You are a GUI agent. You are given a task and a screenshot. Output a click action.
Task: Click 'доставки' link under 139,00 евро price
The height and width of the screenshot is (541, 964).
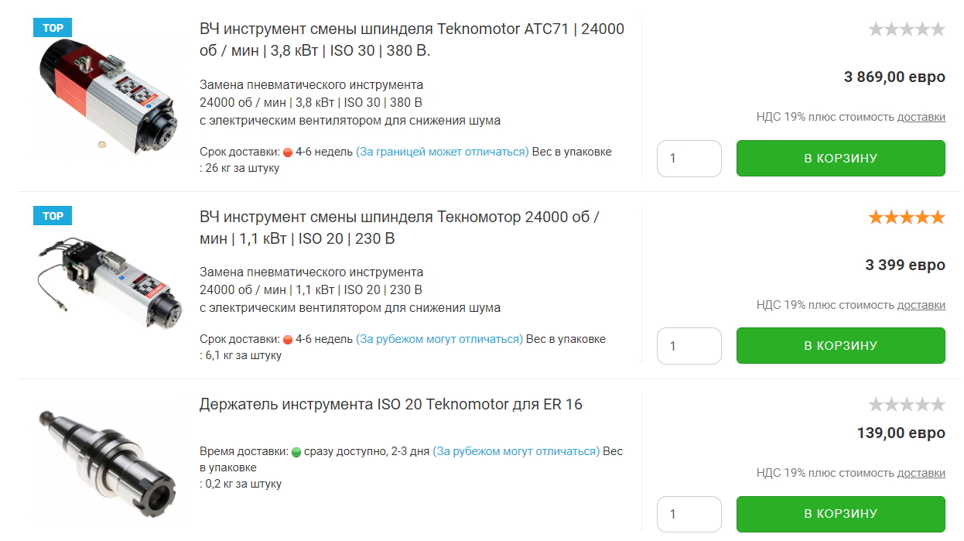pyautogui.click(x=921, y=473)
